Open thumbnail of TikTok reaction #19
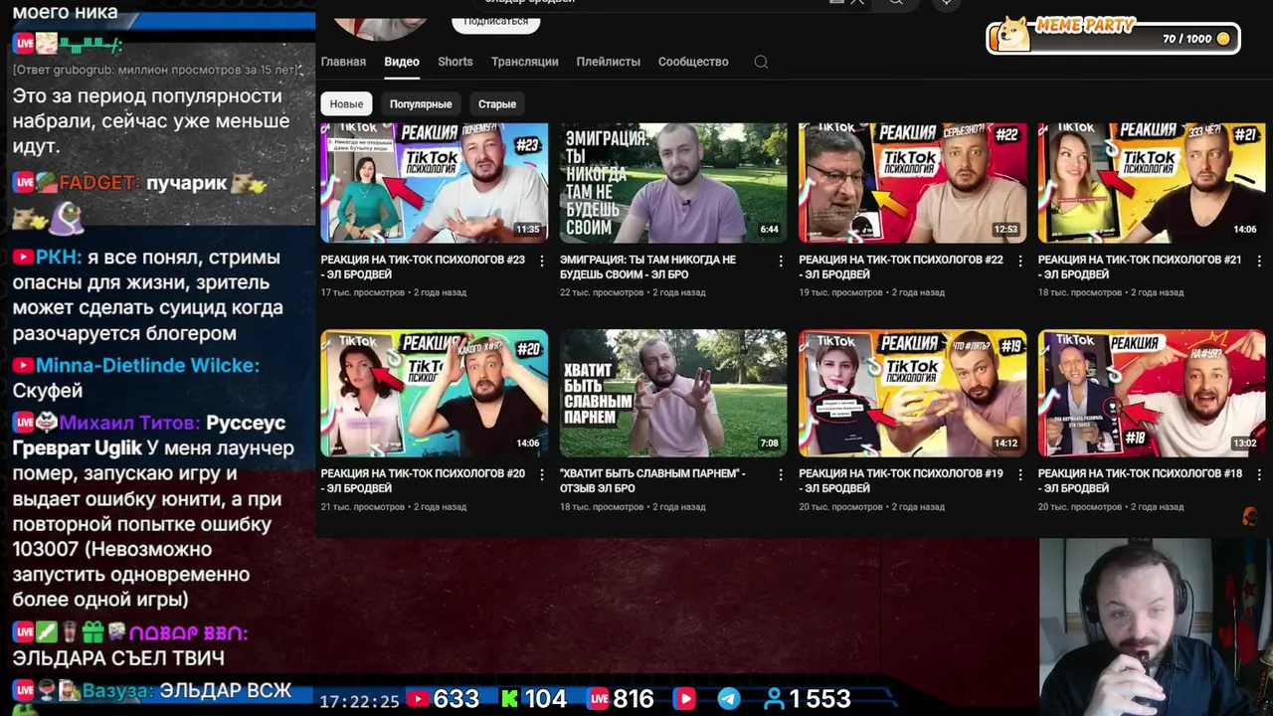Viewport: 1273px width, 716px height. [912, 393]
